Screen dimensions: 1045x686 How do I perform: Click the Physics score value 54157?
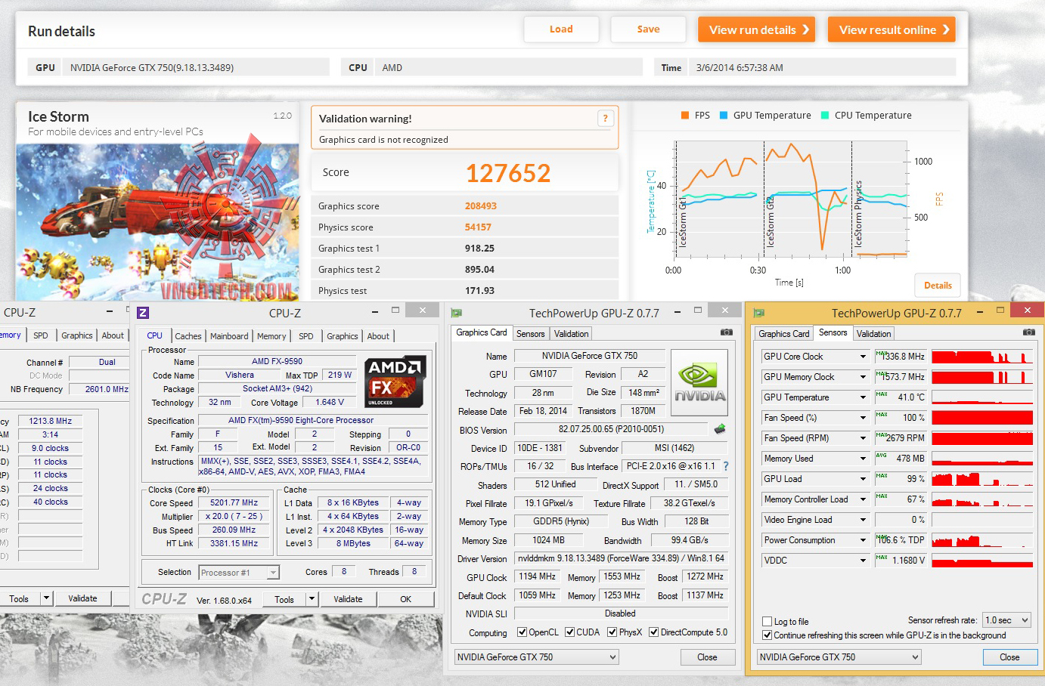(x=478, y=227)
